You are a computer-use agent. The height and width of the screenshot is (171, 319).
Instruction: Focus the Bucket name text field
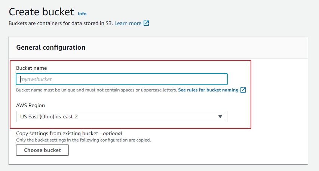pos(122,79)
